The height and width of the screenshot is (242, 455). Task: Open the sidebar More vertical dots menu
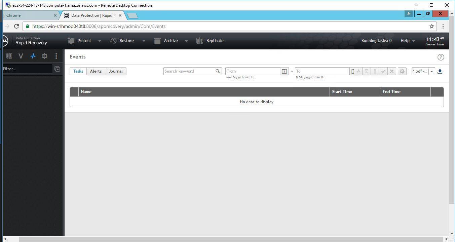click(56, 56)
